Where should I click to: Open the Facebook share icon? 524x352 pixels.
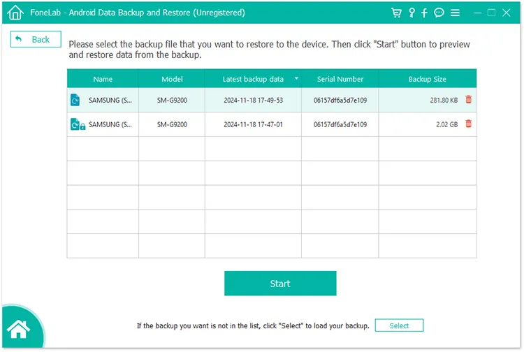pyautogui.click(x=424, y=13)
